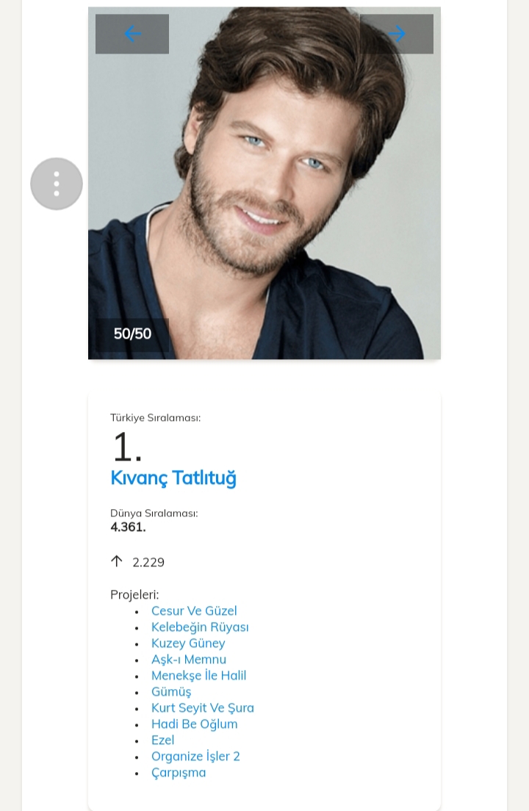The width and height of the screenshot is (529, 811).
Task: Open the three-dot floating menu button
Action: 57,184
